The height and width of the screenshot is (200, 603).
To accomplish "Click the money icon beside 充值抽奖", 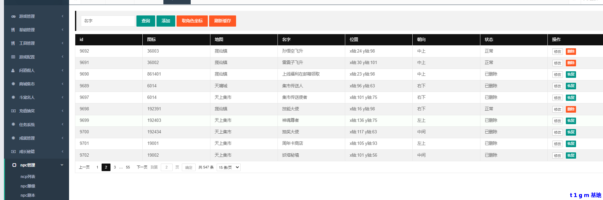I will pyautogui.click(x=13, y=111).
